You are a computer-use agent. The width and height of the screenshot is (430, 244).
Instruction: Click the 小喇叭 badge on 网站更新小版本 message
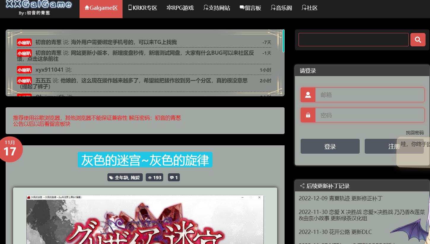[x=24, y=53]
